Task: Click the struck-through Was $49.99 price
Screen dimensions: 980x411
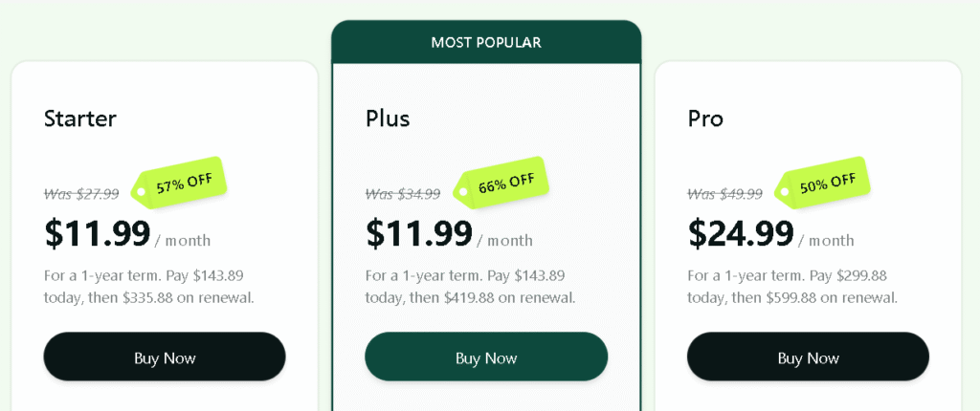Action: click(x=725, y=194)
